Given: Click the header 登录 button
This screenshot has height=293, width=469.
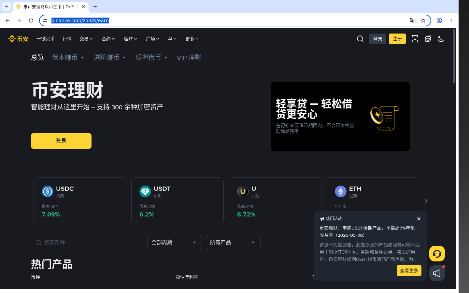Looking at the screenshot, I should 378,39.
